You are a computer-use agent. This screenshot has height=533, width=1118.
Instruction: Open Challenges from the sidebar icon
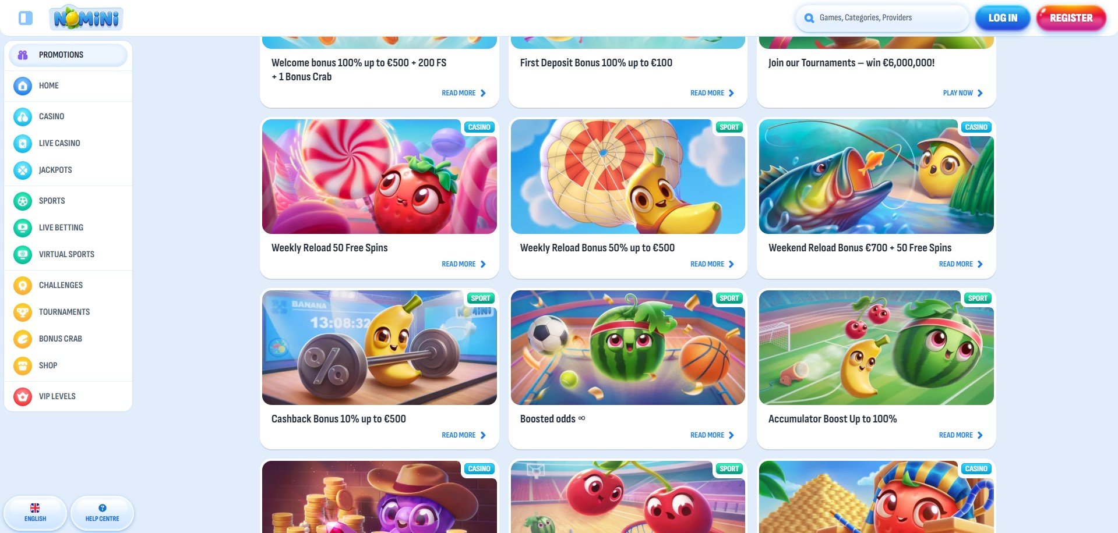tap(23, 286)
